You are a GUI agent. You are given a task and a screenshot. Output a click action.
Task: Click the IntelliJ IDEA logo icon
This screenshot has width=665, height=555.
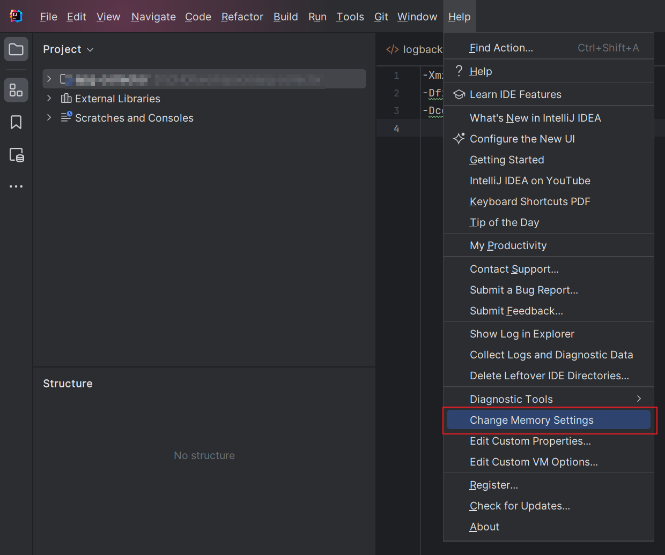point(16,16)
